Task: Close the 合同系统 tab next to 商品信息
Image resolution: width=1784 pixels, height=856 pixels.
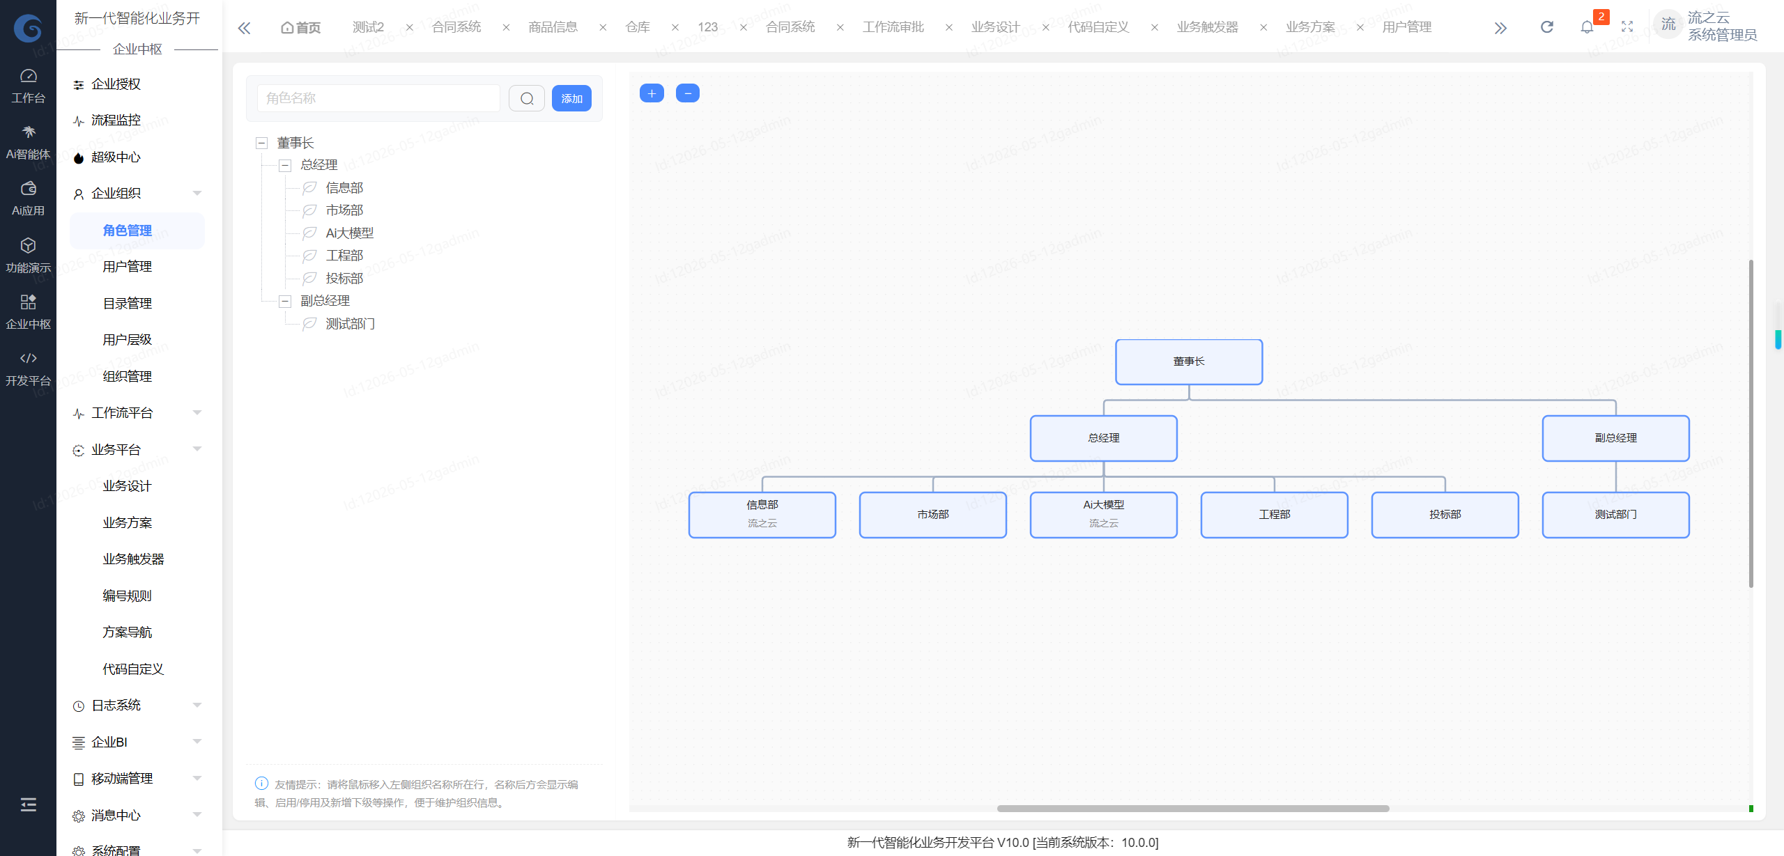Action: click(506, 28)
